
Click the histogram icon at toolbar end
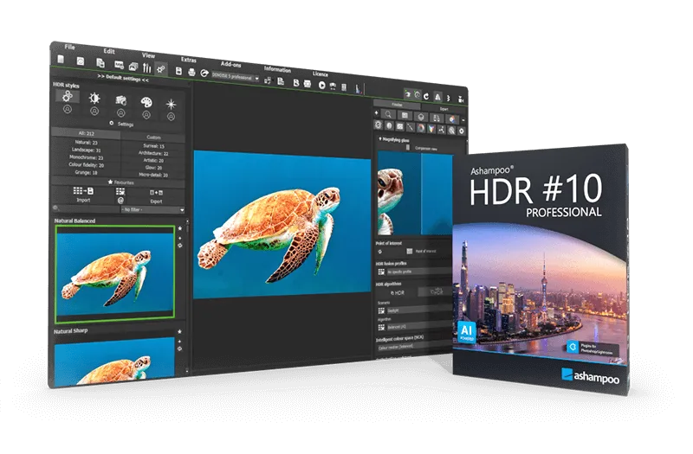click(x=358, y=89)
